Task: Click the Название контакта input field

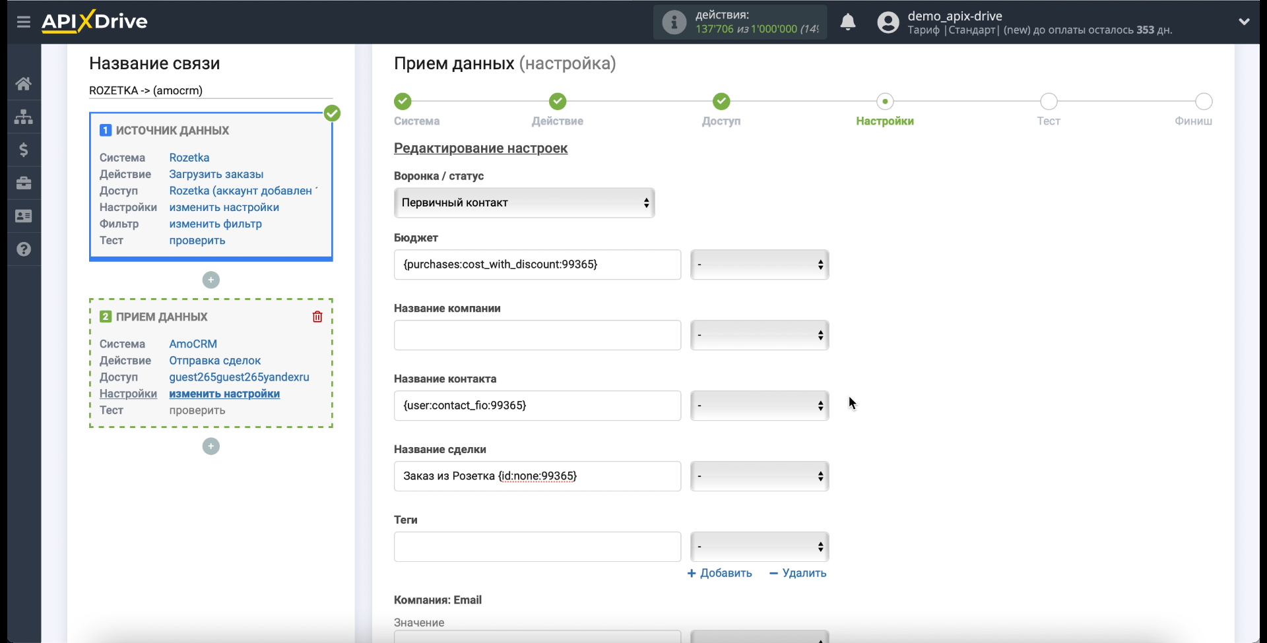Action: (537, 406)
